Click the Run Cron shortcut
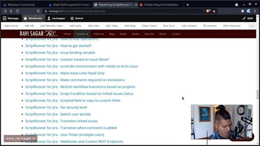 tap(169, 26)
